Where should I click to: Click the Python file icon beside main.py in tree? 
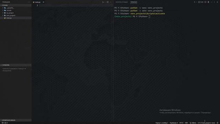point(5,18)
